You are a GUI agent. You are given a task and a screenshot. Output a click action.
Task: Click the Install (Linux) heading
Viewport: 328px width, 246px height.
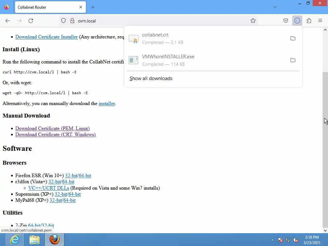tap(21, 49)
